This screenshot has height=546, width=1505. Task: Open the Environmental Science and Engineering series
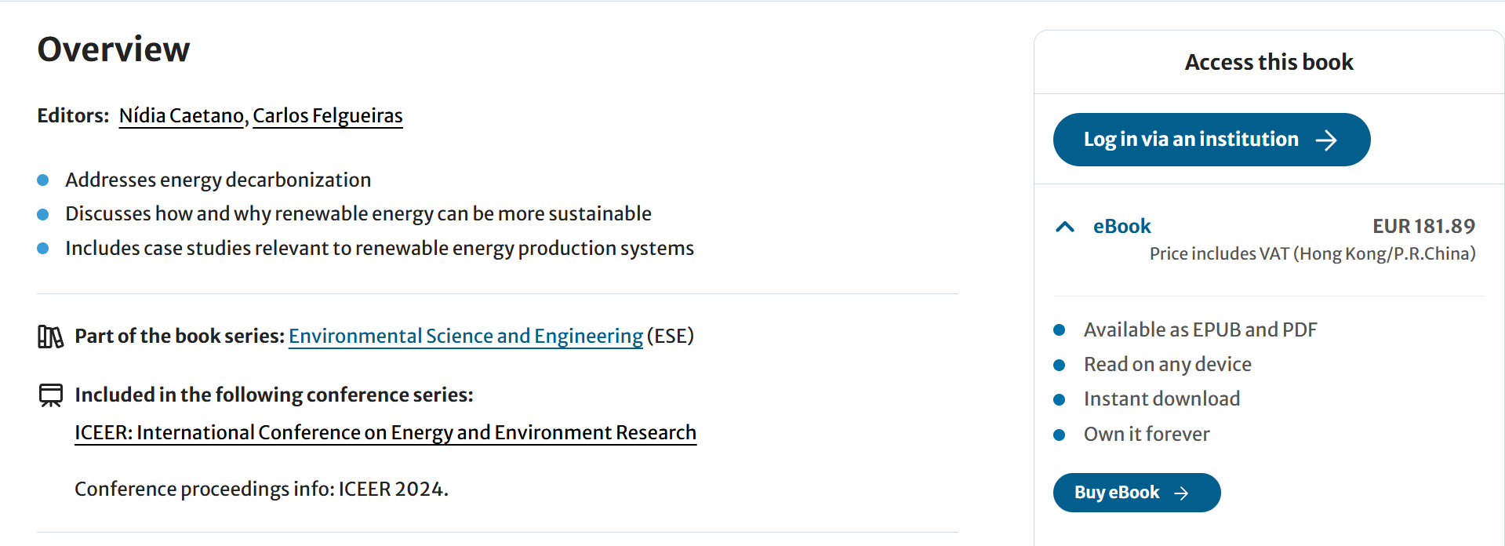coord(466,337)
